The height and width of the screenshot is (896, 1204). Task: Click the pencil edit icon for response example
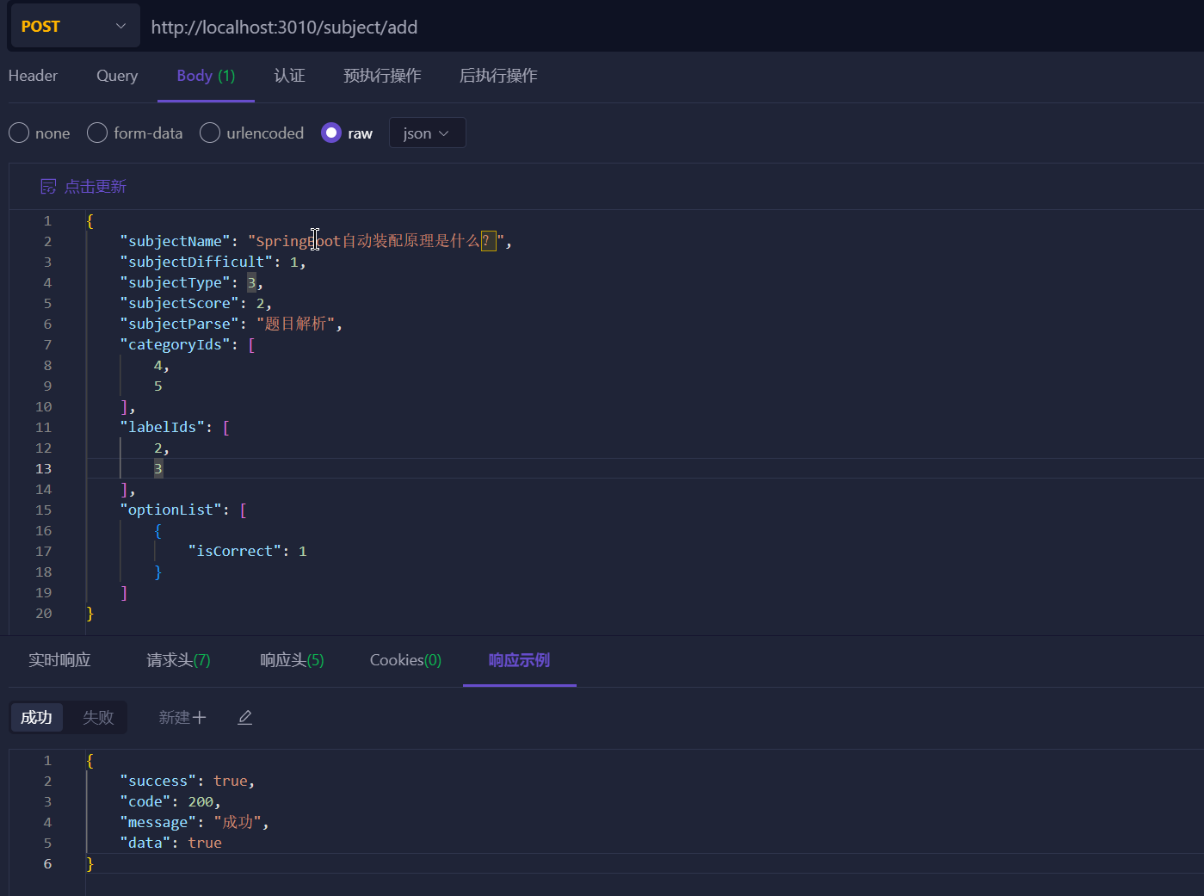coord(245,718)
